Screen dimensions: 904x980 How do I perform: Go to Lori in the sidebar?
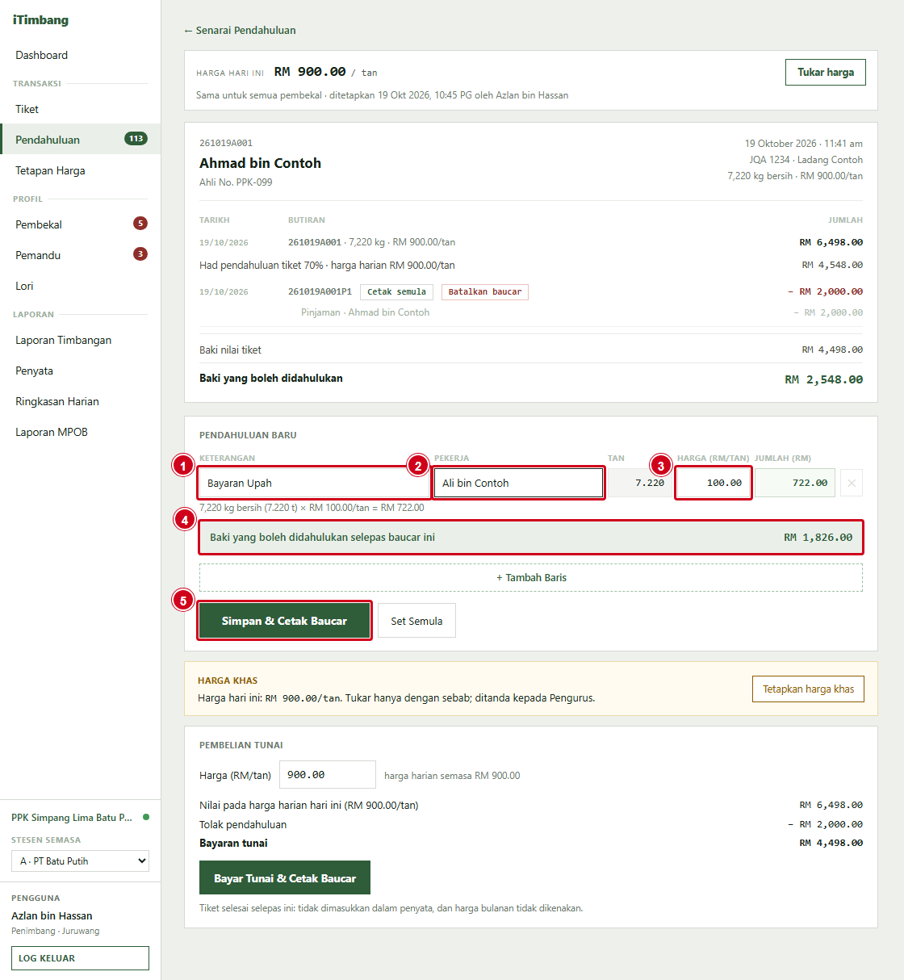click(x=24, y=286)
